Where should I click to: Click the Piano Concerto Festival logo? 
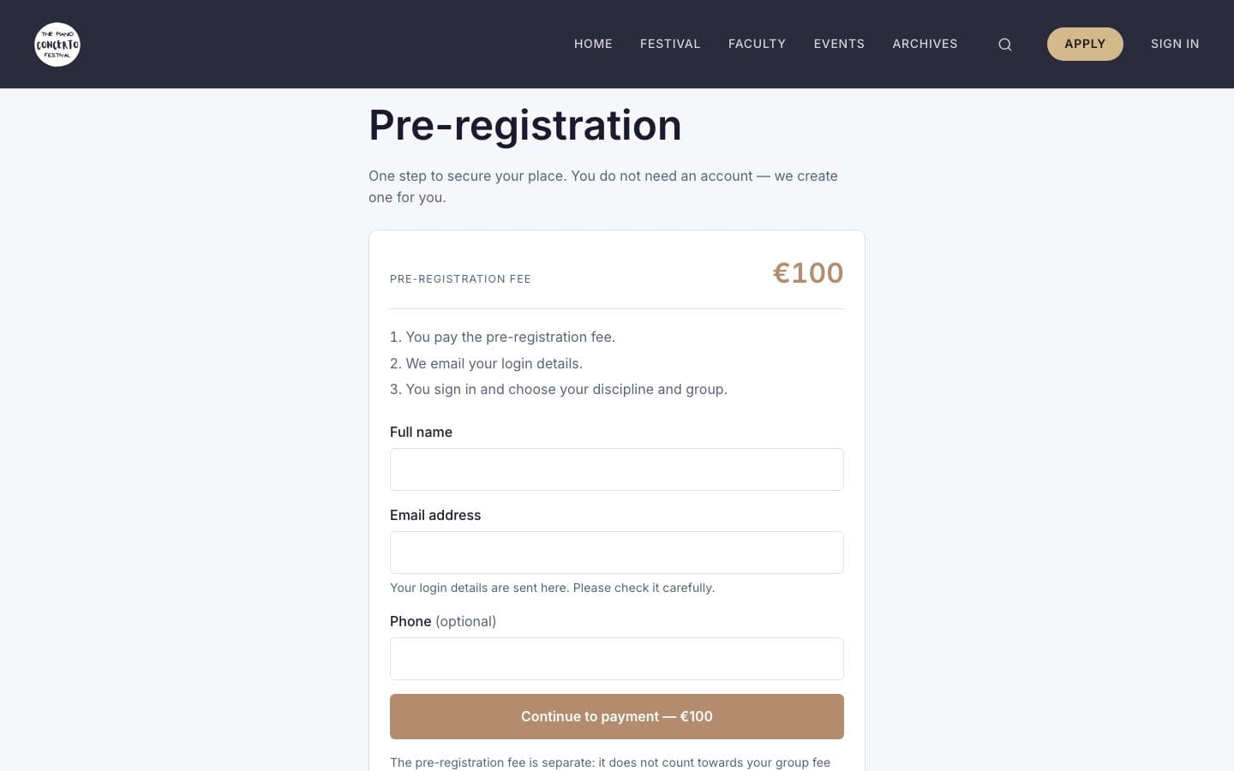(57, 45)
